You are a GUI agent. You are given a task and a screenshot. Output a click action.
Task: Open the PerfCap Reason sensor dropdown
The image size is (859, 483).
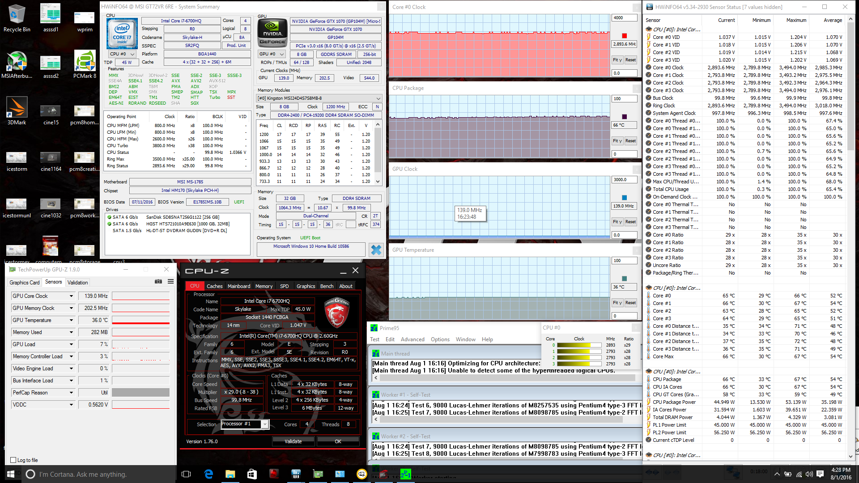[71, 393]
